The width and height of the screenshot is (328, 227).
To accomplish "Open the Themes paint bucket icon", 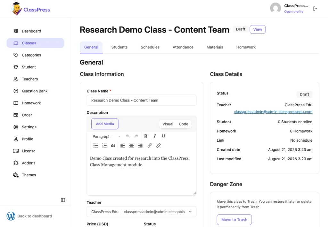I will pyautogui.click(x=16, y=175).
